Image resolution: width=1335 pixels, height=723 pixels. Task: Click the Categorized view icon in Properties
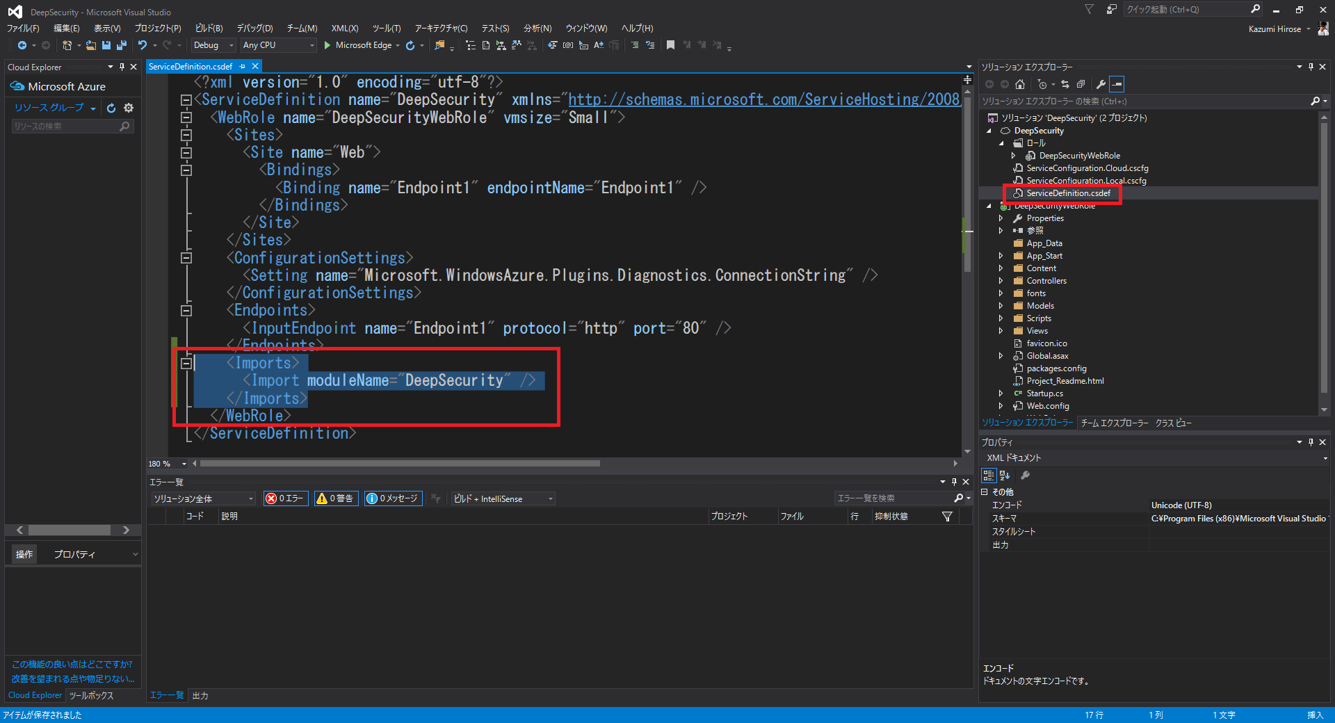(989, 476)
